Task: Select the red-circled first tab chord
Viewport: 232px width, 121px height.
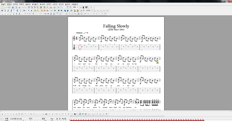Action: pyautogui.click(x=80, y=47)
